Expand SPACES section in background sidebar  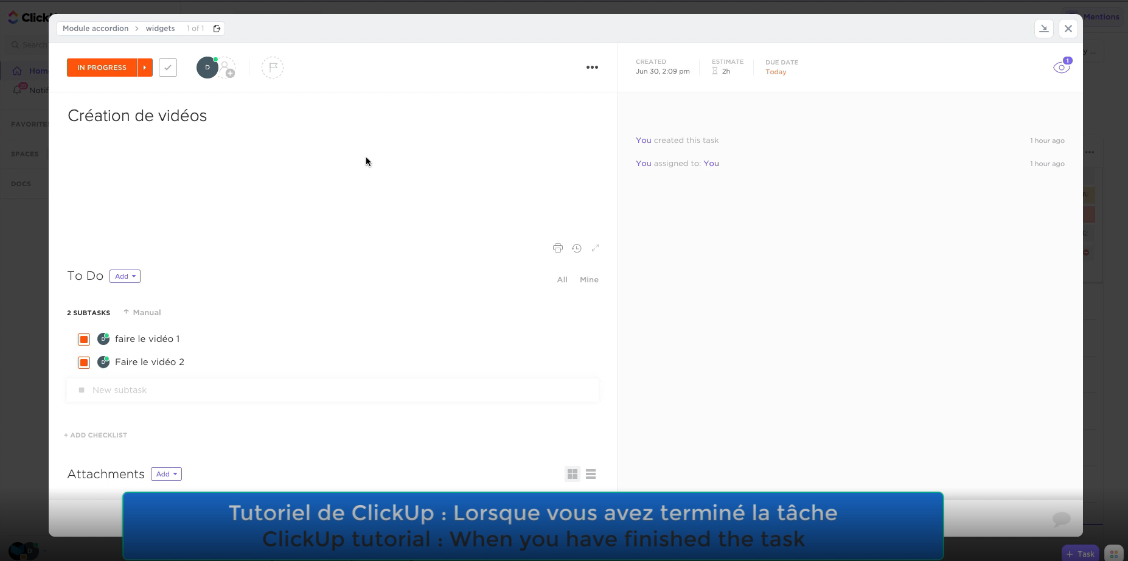point(25,154)
